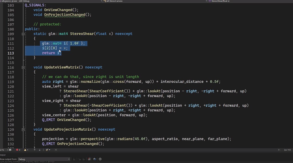Viewport: 293px width, 163px height.
Task: Click the warnings count indicator icon
Action: pyautogui.click(x=25, y=150)
